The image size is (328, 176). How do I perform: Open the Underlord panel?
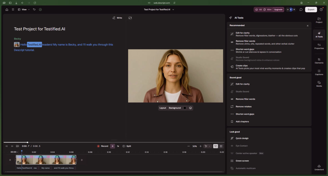(x=319, y=168)
